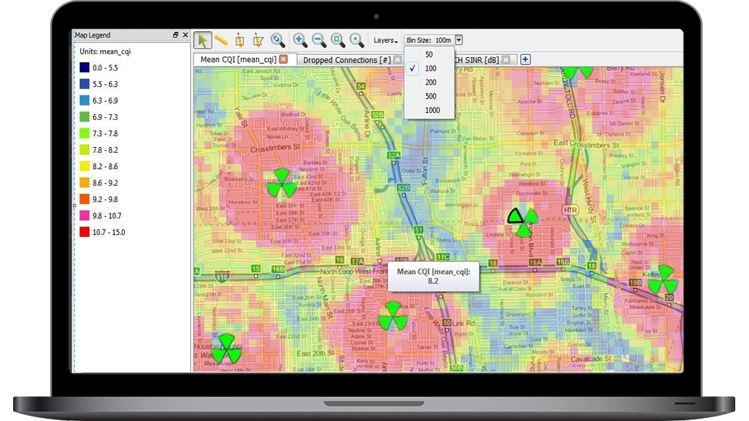The image size is (749, 421).
Task: Add a new map tab with plus icon
Action: 526,59
